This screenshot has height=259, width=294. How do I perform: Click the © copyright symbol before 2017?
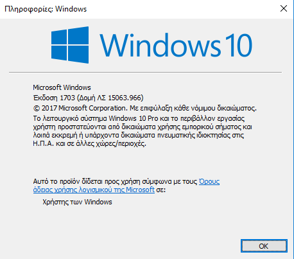[37, 108]
